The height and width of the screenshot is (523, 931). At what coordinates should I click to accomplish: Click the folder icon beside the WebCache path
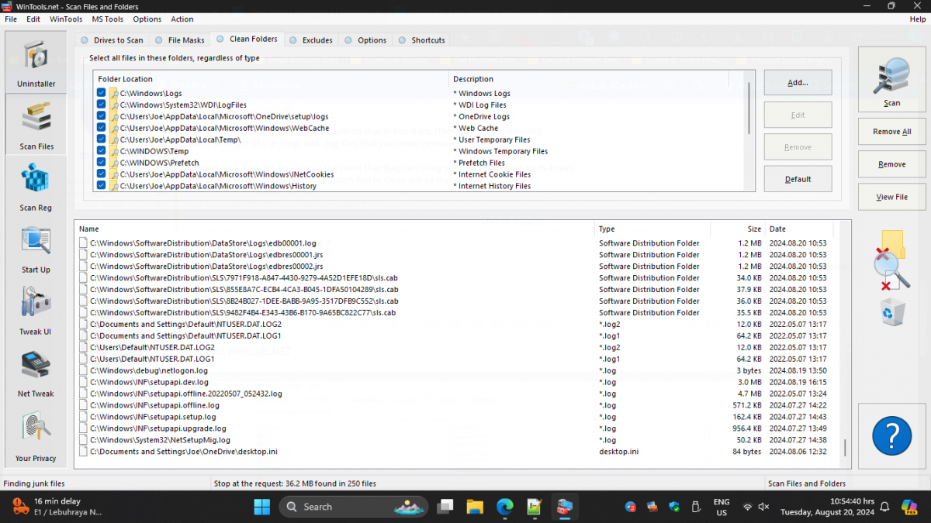tap(113, 128)
